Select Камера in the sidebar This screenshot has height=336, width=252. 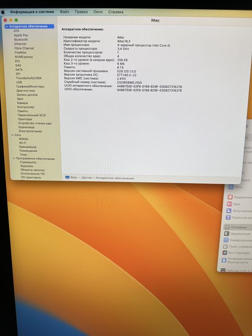click(23, 103)
